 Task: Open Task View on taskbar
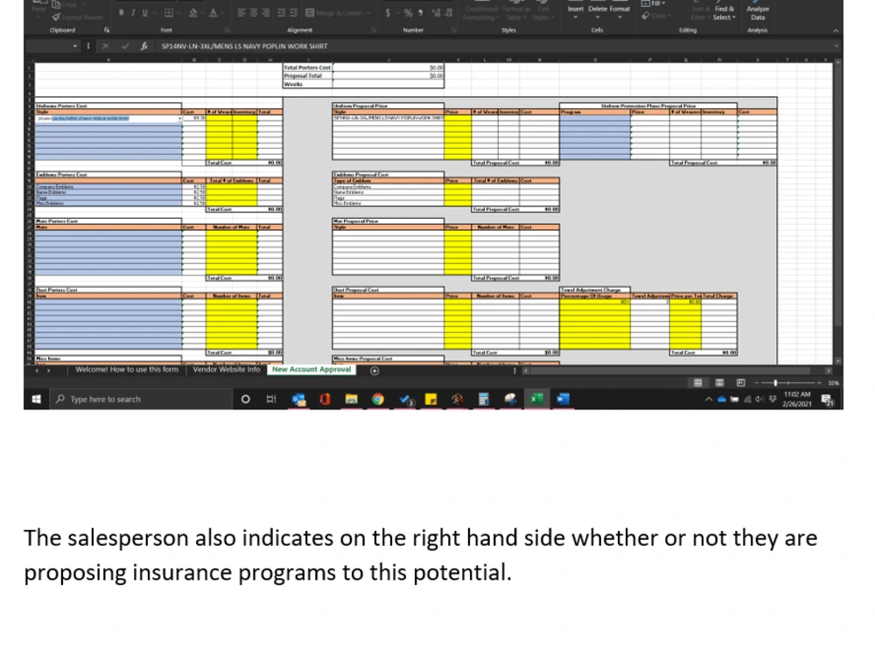pos(271,399)
